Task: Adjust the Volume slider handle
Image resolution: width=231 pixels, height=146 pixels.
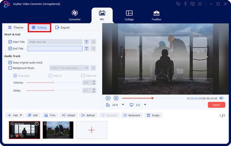Action: 53,83
